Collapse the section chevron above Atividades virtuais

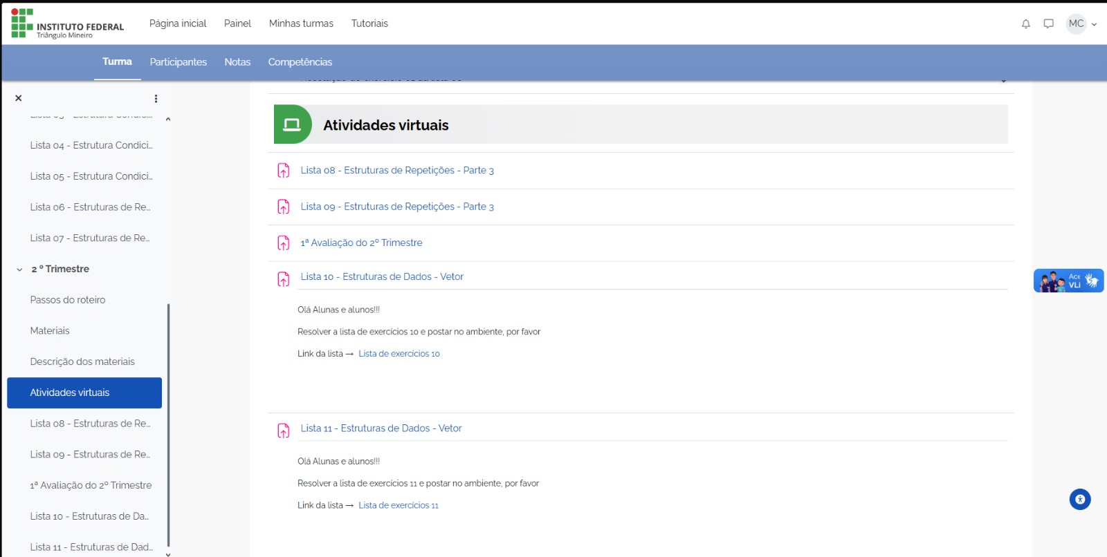click(1003, 81)
